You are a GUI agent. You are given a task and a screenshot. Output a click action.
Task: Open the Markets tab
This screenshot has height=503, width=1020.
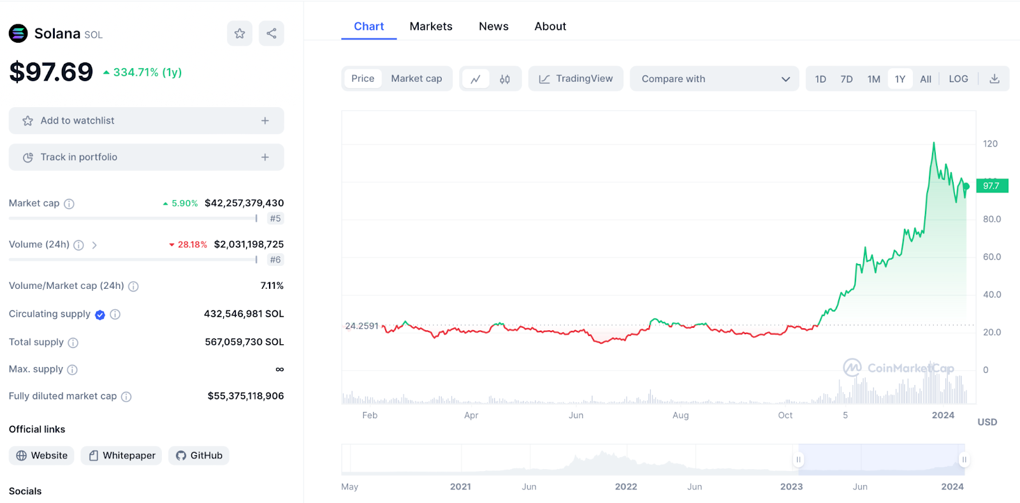point(431,26)
